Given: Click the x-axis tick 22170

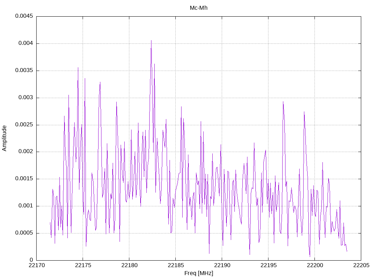Looking at the screenshot, I should [x=37, y=265].
